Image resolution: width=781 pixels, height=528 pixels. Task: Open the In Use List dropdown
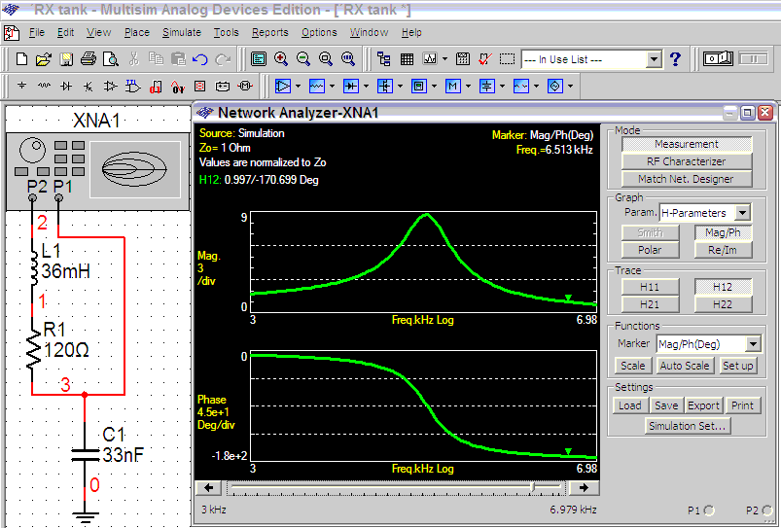pos(654,59)
